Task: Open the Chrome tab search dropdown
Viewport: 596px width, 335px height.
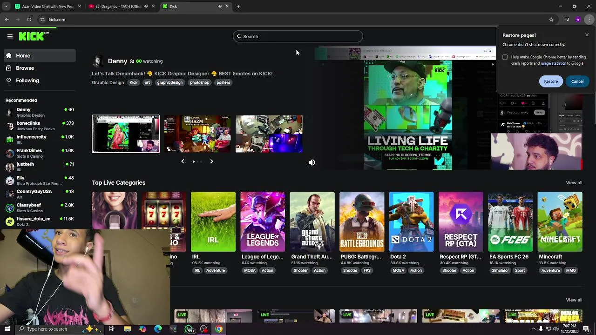Action: (6, 7)
